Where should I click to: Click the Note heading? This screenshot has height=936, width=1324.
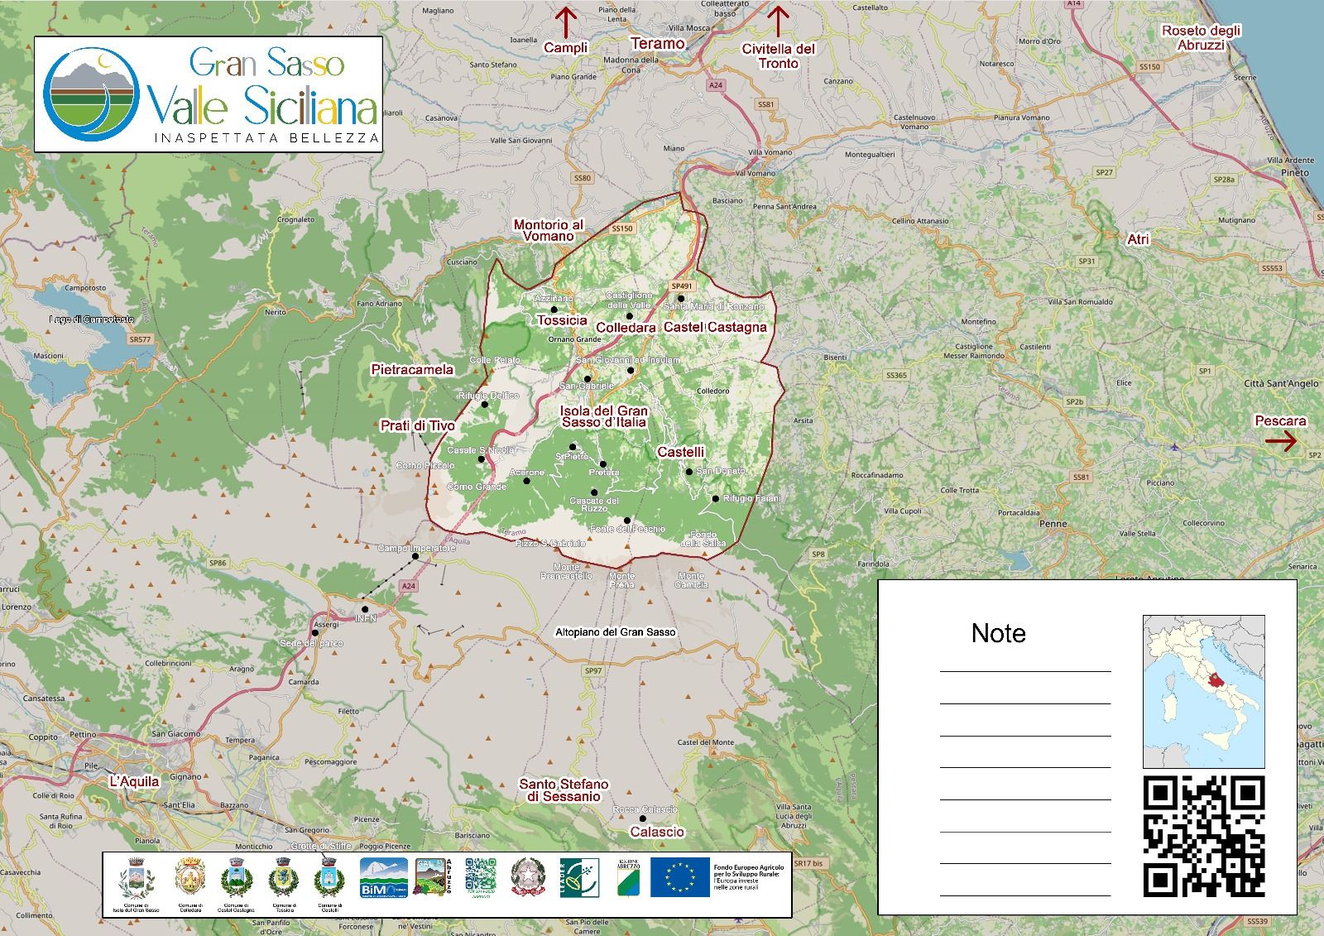point(998,633)
